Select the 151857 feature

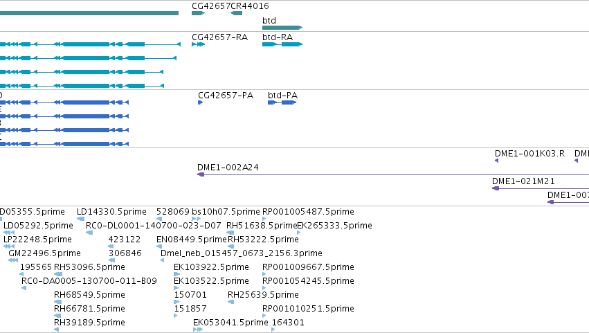pos(175,316)
